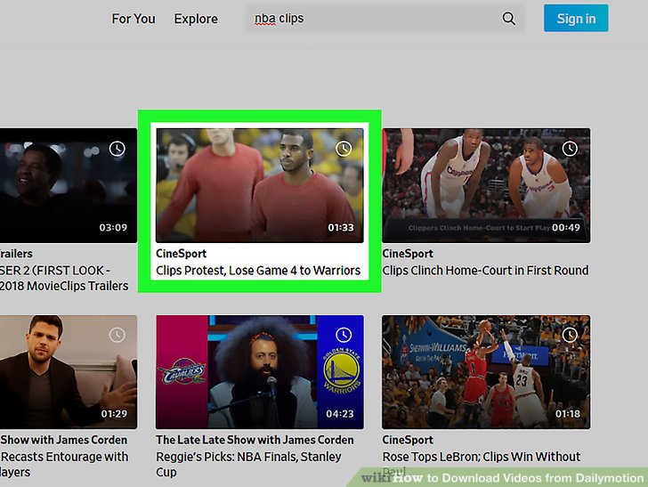Add 'Clips Protest' video to Watch Later
648x487 pixels.
pos(344,149)
